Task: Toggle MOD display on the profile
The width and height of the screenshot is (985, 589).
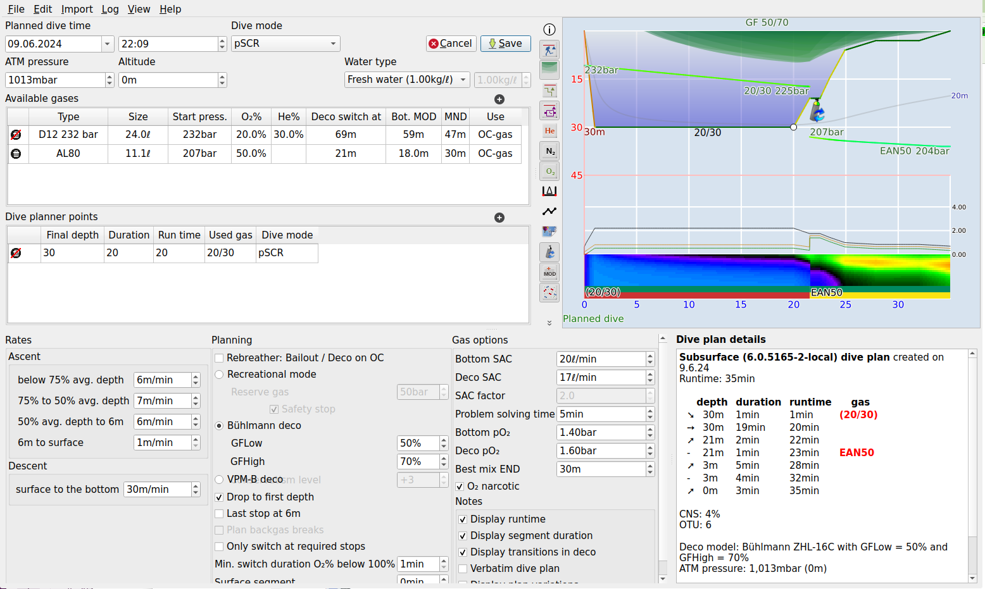Action: (x=549, y=272)
